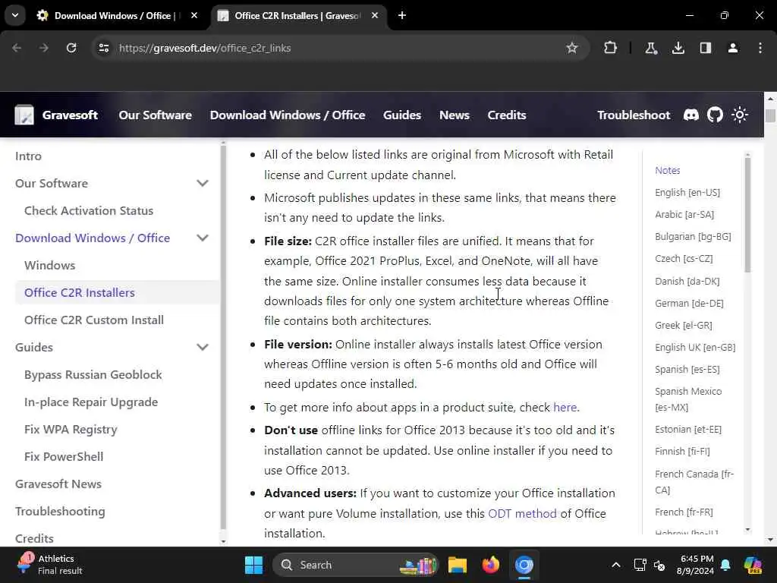
Task: Reload the current page
Action: click(71, 48)
